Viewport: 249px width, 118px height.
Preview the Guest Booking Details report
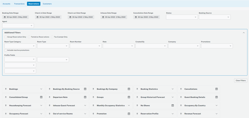(217, 97)
